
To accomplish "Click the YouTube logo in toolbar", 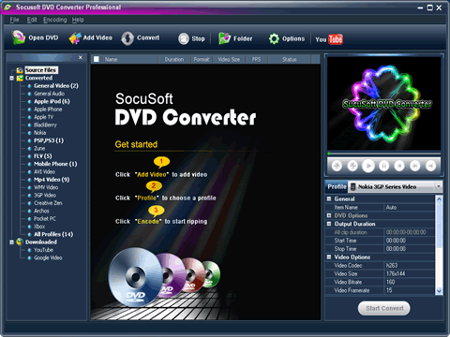I will point(329,39).
